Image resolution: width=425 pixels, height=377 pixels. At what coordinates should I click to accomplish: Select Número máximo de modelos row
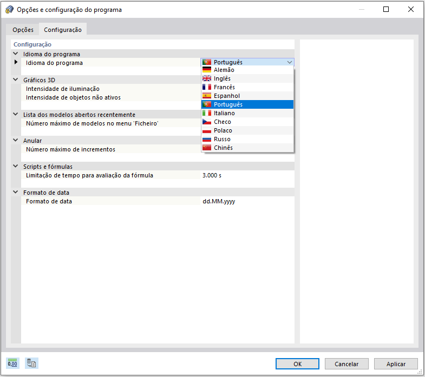point(110,123)
